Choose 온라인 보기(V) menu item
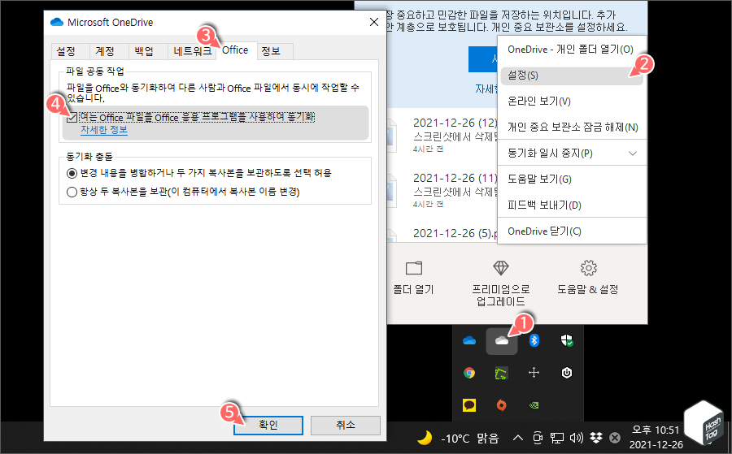This screenshot has width=732, height=454. click(572, 102)
